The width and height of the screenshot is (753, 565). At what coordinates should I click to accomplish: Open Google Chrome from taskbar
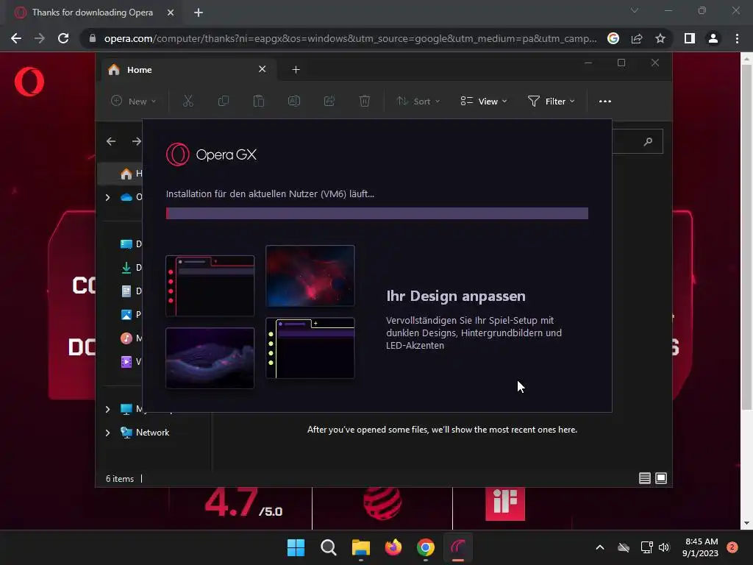tap(426, 547)
